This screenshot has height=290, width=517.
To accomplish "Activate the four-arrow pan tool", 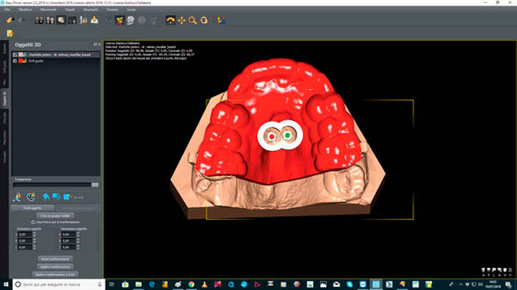I will point(181,20).
